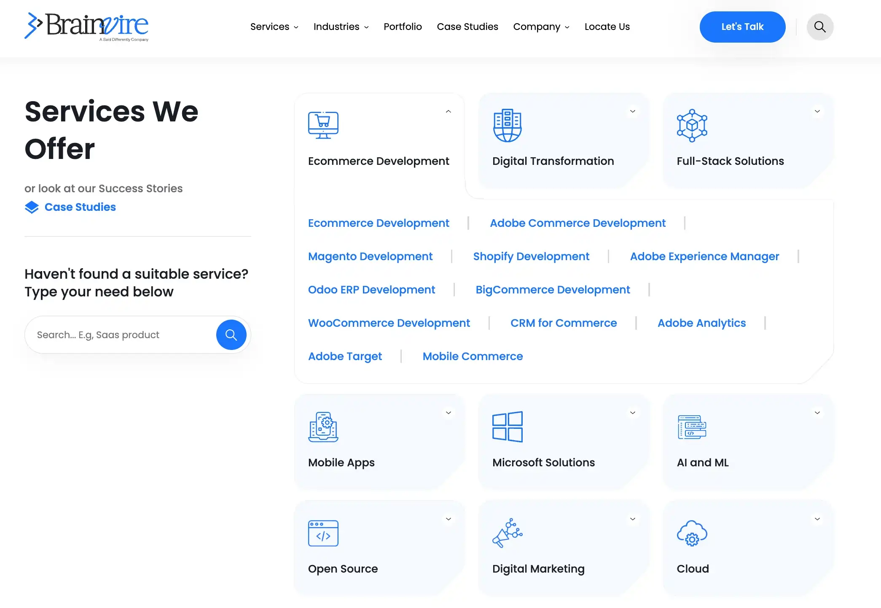Screen dimensions: 881x608
Task: Click the AI and ML code window icon
Action: [692, 427]
